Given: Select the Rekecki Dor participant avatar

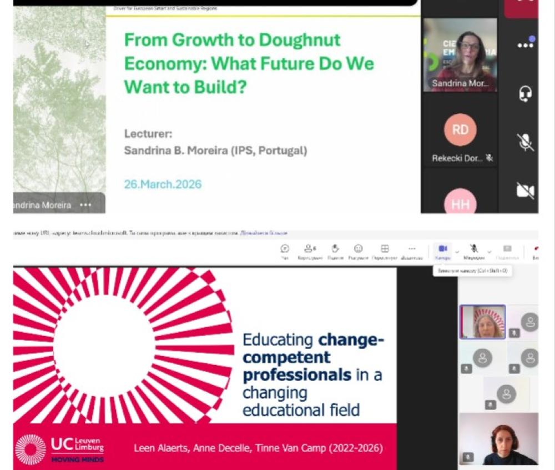Looking at the screenshot, I should [460, 130].
